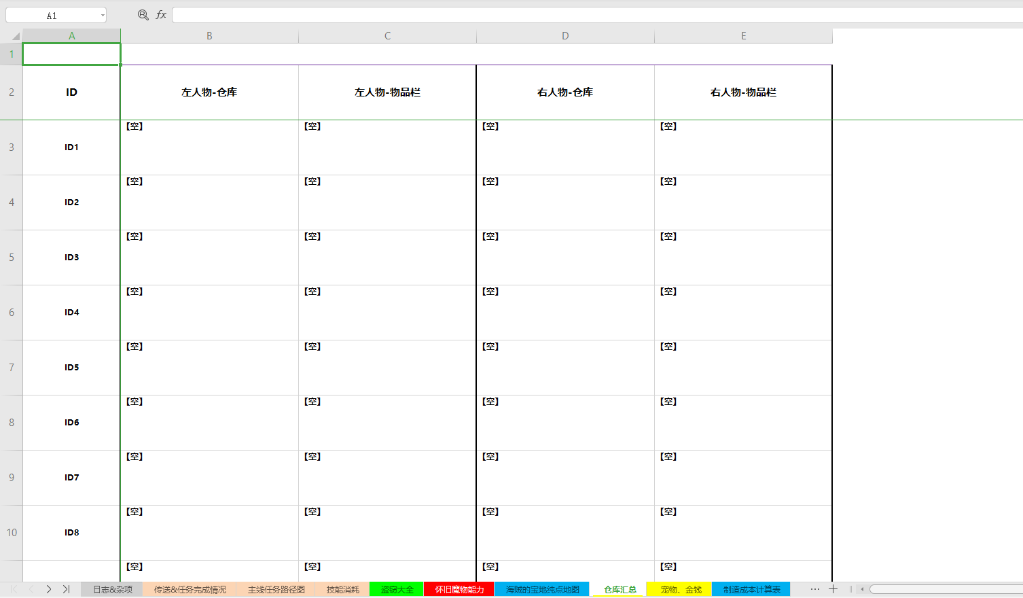Click the zoom magnifier icon beside fx
This screenshot has width=1023, height=598.
(x=143, y=15)
